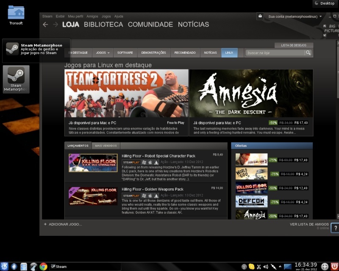Image resolution: width=339 pixels, height=271 pixels.
Task: Open the Amnesia The Dark Descent featured banner
Action: [251, 93]
